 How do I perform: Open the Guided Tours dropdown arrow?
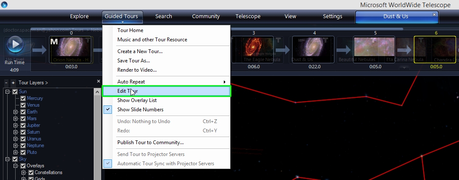click(x=122, y=22)
